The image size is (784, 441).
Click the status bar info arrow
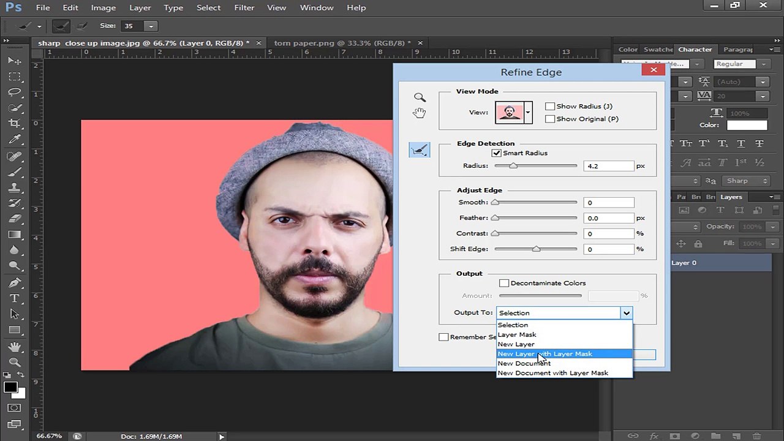[222, 437]
